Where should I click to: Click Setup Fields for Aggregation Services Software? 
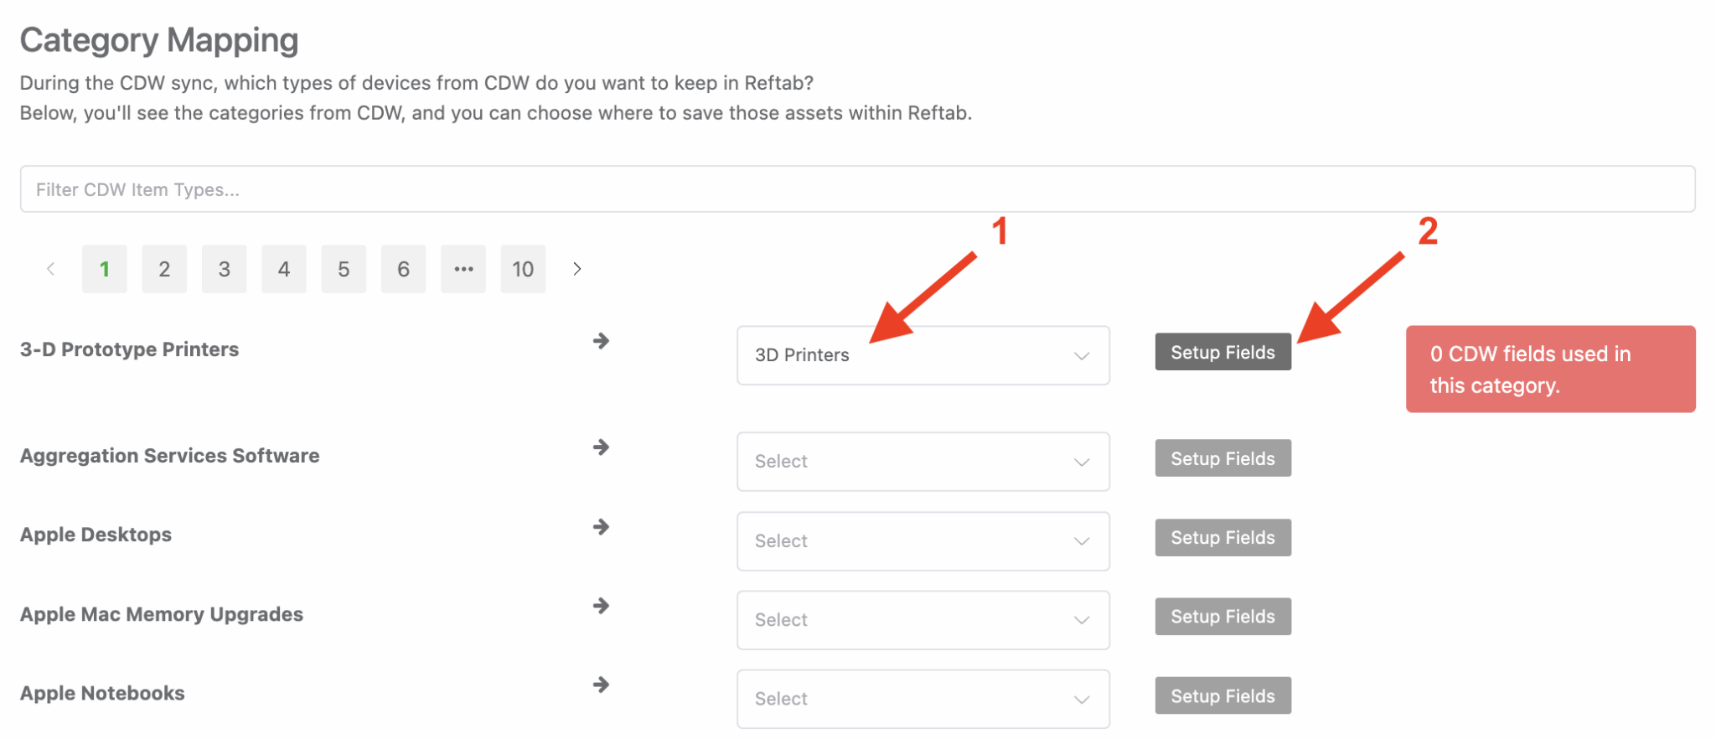pyautogui.click(x=1222, y=457)
